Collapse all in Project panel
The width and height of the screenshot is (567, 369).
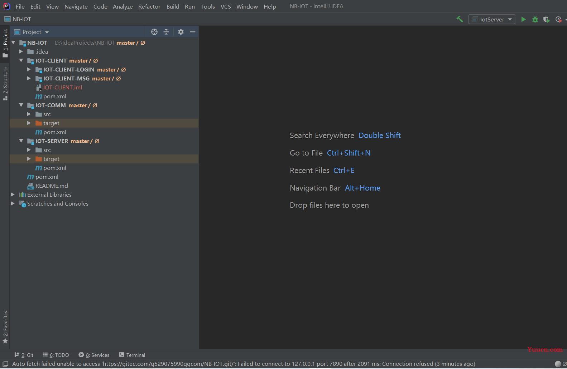[x=166, y=32]
